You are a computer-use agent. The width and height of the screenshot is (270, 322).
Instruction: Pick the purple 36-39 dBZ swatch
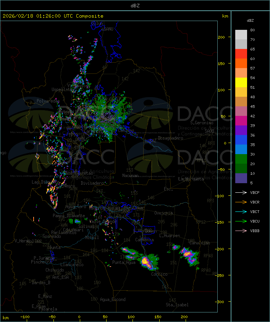(x=241, y=130)
